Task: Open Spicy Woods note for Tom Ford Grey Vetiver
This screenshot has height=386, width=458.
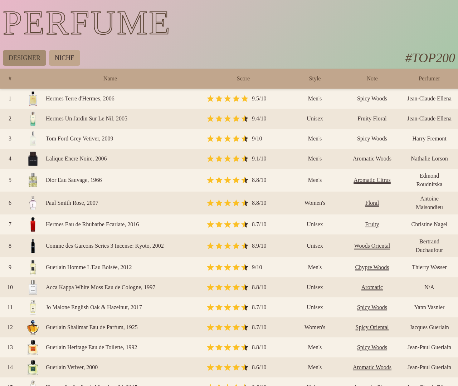Action: (372, 139)
